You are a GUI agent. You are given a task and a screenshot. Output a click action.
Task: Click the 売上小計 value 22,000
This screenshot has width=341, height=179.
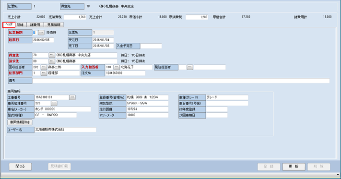(41, 17)
